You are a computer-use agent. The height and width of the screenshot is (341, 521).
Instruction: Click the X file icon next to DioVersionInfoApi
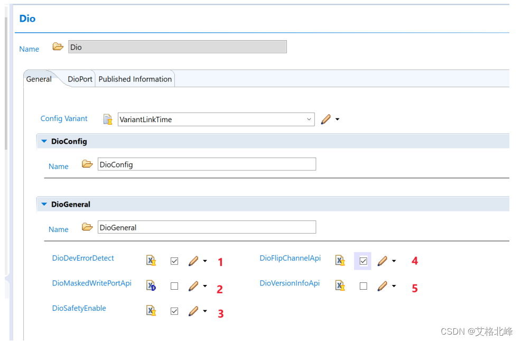(x=340, y=285)
